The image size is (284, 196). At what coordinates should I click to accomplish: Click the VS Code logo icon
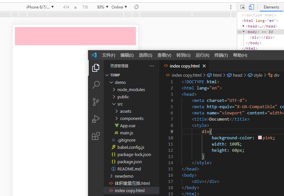94,55
